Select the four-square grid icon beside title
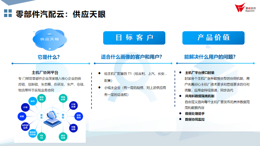Viewport: 260px width, 146px height. tap(8, 13)
